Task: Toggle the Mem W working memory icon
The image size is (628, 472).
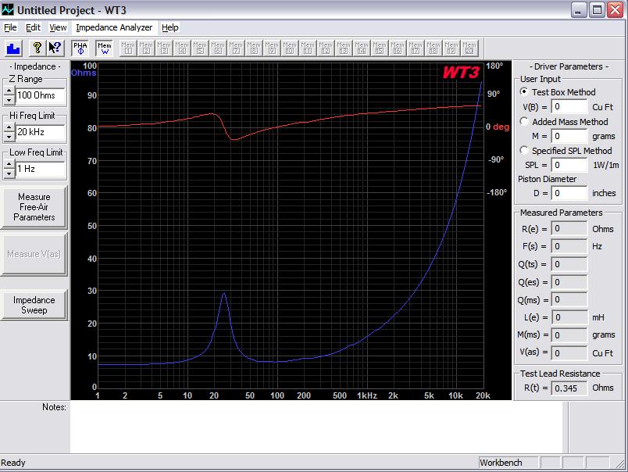Action: 105,48
